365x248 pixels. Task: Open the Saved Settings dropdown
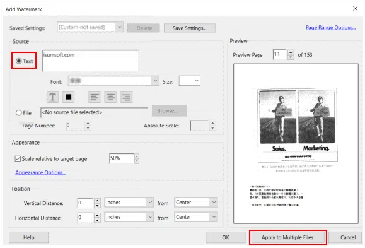119,27
